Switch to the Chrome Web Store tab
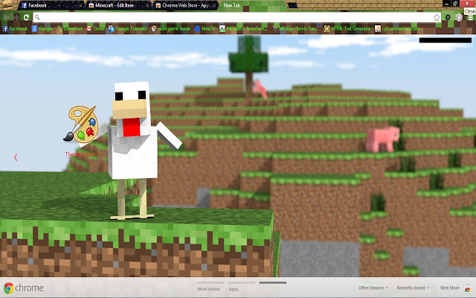Image resolution: width=476 pixels, height=298 pixels. coord(185,5)
